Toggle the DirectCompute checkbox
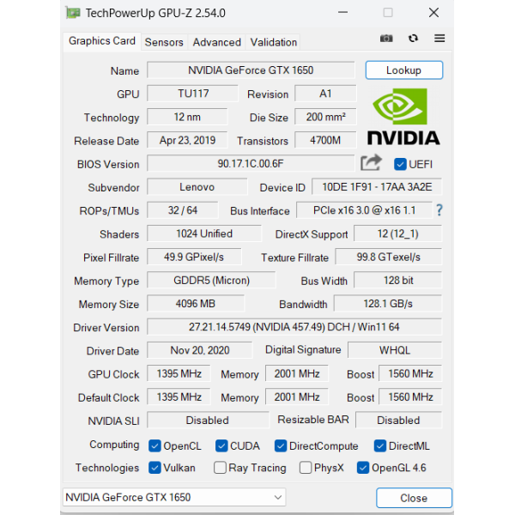The image size is (515, 515). [x=281, y=445]
